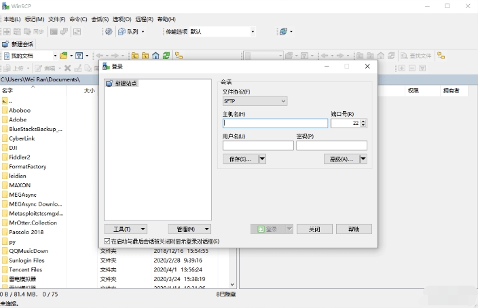Open the 会话(S) menu
This screenshot has height=308, width=478.
tap(99, 19)
